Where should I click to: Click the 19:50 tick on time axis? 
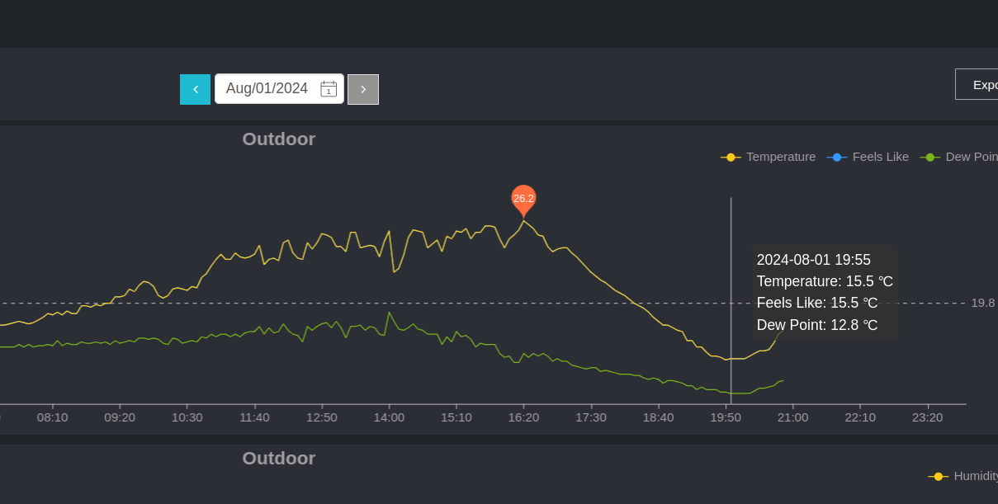coord(726,417)
